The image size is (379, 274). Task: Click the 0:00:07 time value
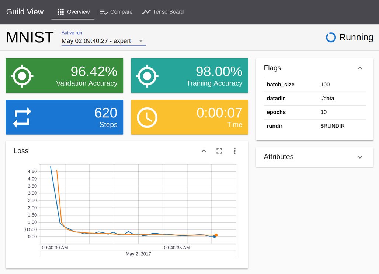(x=219, y=113)
